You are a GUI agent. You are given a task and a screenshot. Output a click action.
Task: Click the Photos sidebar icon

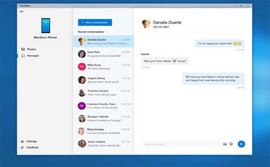pyautogui.click(x=23, y=49)
